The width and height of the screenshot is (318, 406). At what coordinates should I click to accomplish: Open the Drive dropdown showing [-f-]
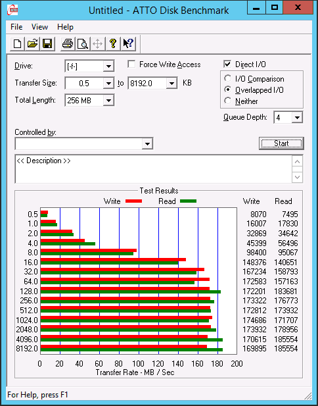108,66
